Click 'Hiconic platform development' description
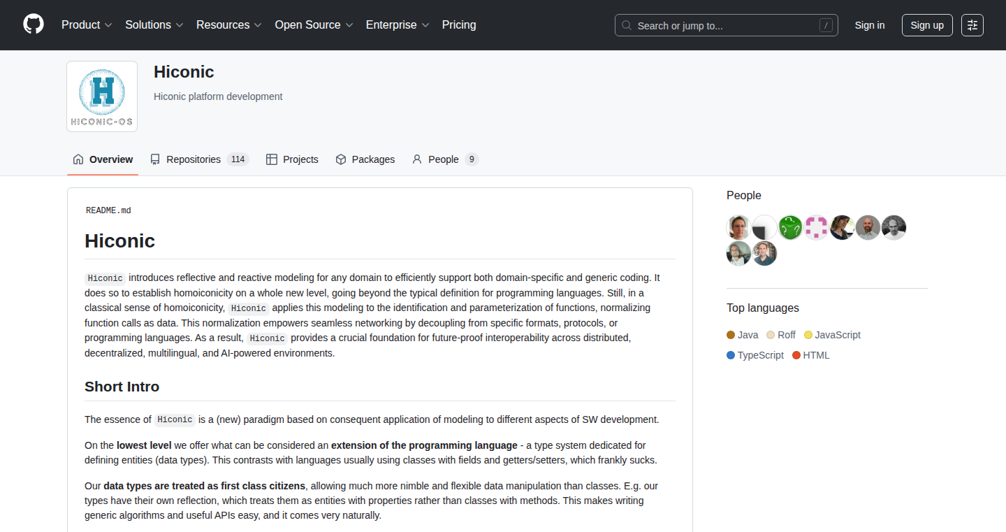The image size is (1006, 532). tap(218, 96)
